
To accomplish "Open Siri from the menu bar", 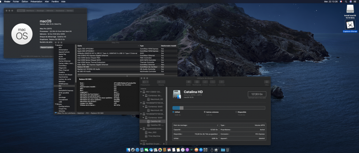I will (x=351, y=1).
